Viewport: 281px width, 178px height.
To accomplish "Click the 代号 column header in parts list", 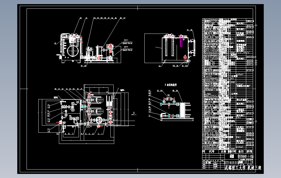I will 212,151.
